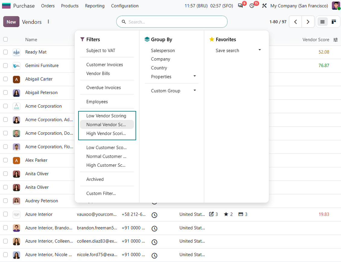
Task: Open the Vendors actions kebab menu
Action: click(48, 22)
